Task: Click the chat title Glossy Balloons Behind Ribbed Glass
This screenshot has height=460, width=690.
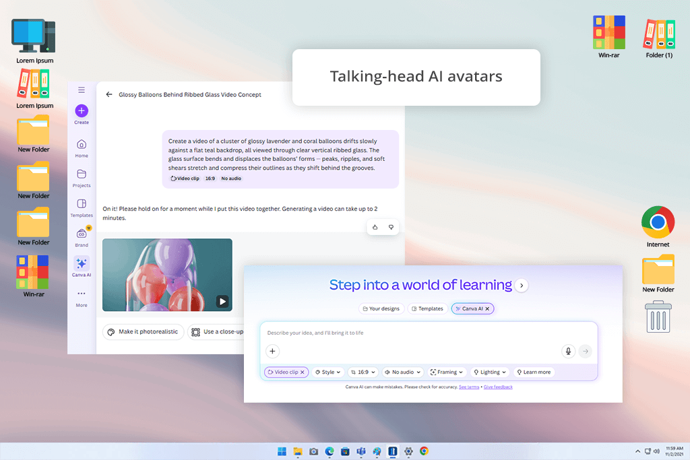Action: pyautogui.click(x=189, y=94)
